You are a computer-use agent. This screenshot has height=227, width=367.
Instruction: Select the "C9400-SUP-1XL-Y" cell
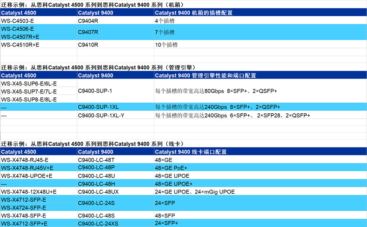point(116,115)
